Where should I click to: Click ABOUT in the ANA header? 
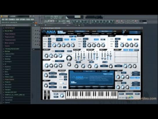79,34
